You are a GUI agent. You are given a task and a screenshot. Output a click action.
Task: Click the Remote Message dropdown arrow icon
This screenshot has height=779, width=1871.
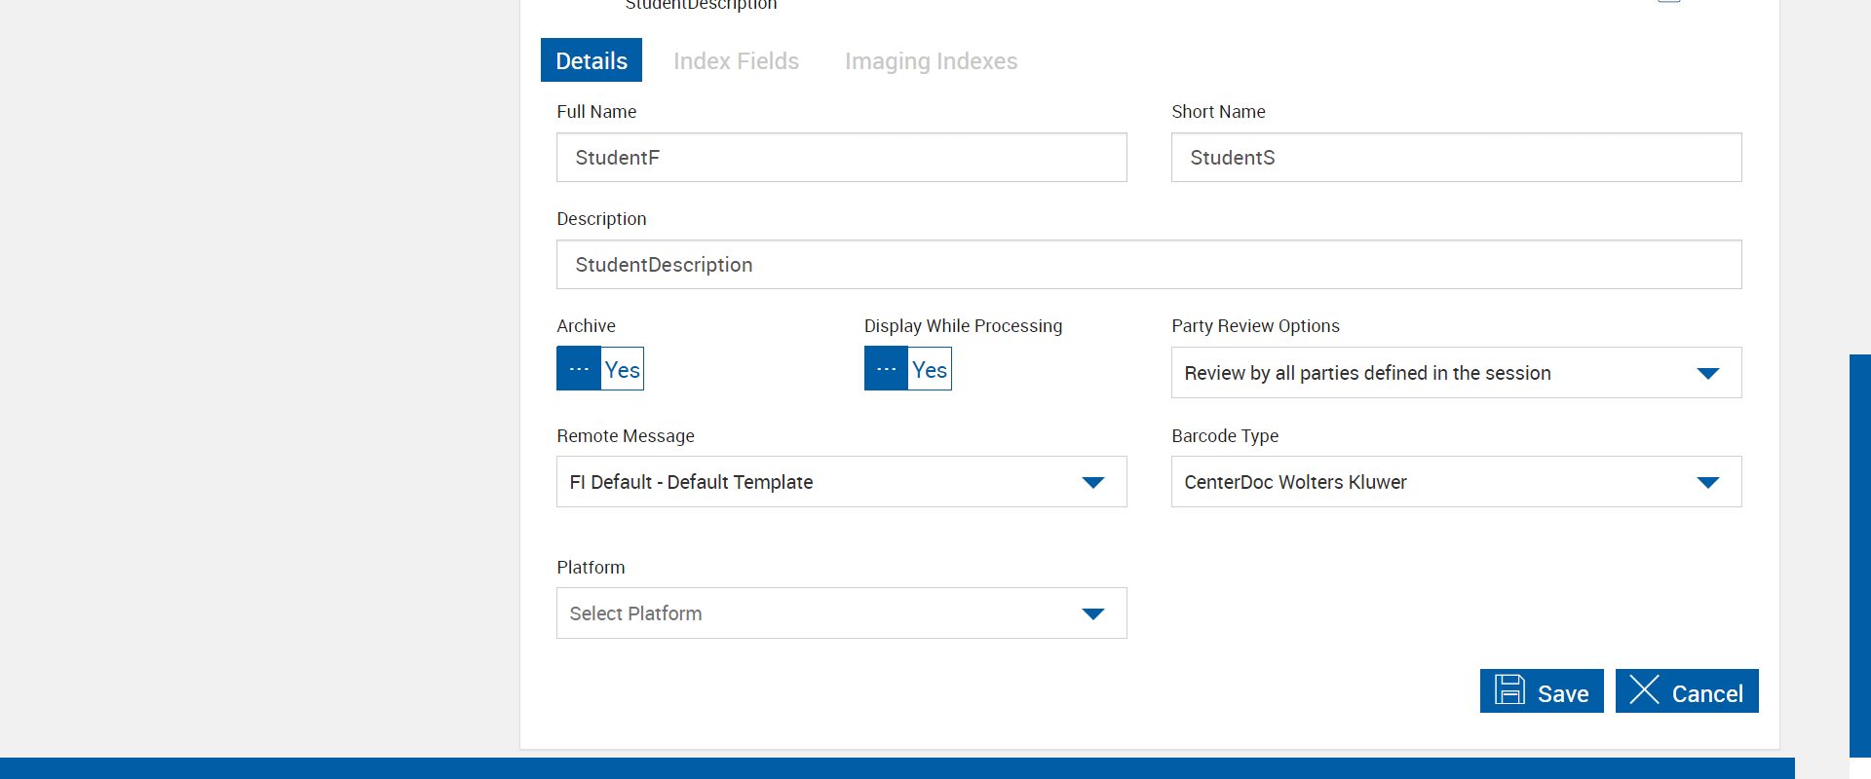[1092, 482]
